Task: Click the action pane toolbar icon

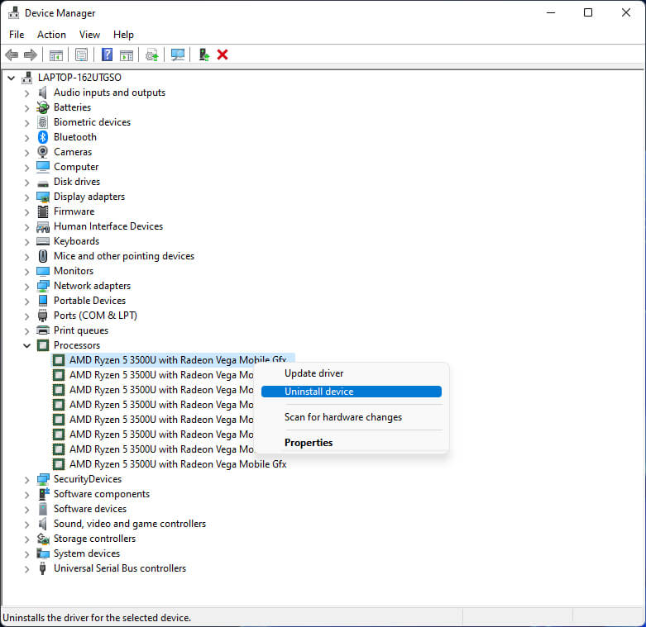Action: tap(127, 55)
